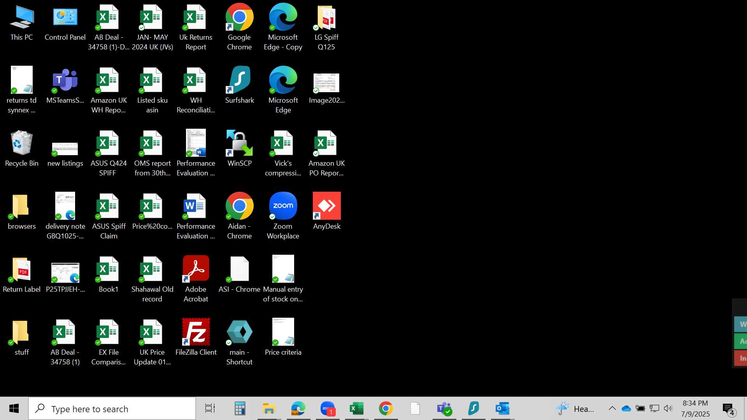
Task: Select browsers folder on desktop
Action: click(x=22, y=212)
